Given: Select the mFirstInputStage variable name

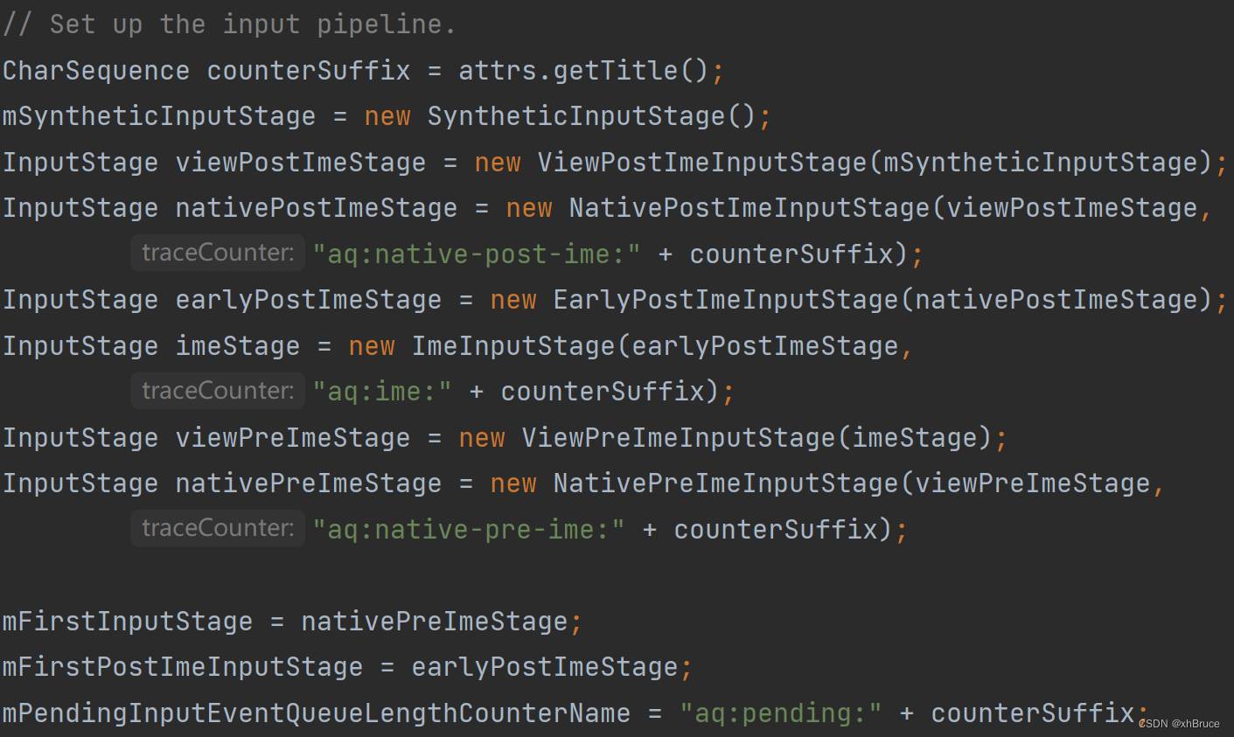Looking at the screenshot, I should 127,621.
